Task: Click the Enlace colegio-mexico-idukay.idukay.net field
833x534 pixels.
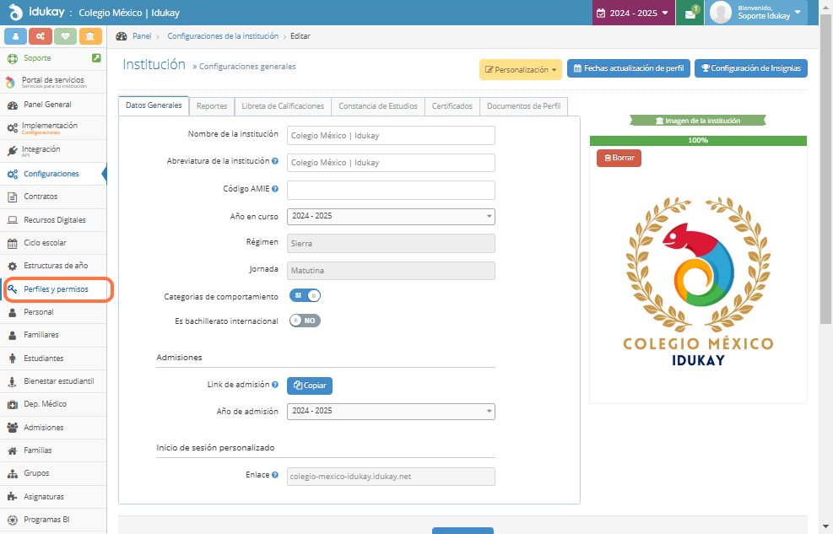Action: 391,477
